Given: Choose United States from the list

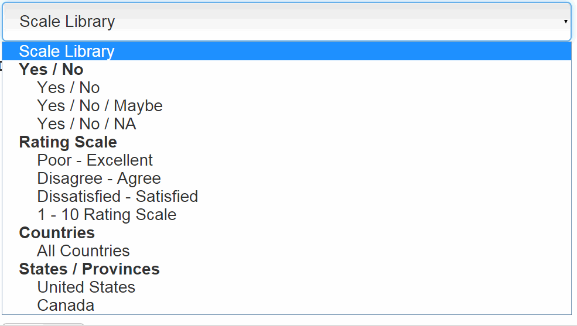Looking at the screenshot, I should [x=86, y=287].
